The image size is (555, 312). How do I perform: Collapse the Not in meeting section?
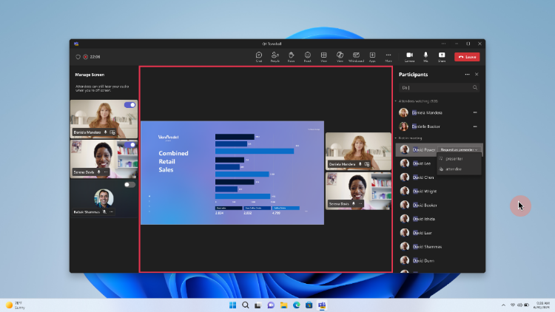pos(396,138)
